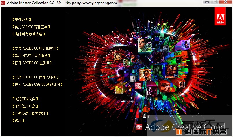Viewport: 233px width, 137px height.
Task: Click 【问题反馈 / 查找更新】 feedback link
Action: [30, 113]
